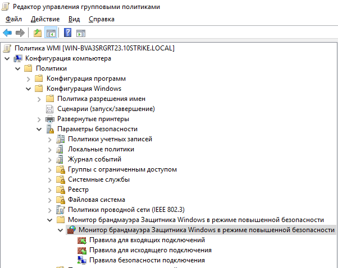Screen dimensions: 338x268
Task: Click the Локальные политики icon
Action: click(60, 149)
